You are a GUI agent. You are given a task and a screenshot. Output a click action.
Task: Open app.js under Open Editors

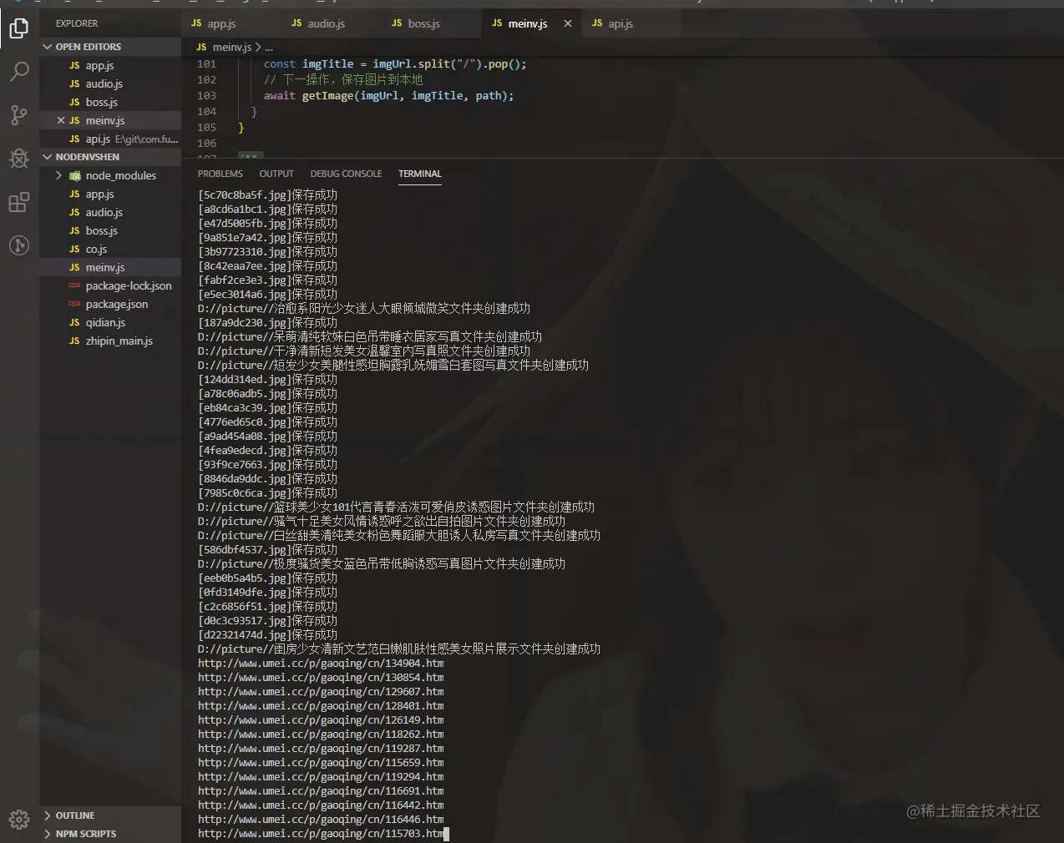pos(110,65)
